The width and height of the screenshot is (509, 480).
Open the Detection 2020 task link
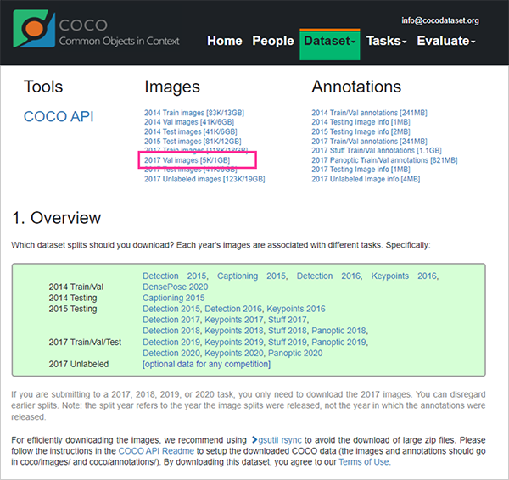171,353
